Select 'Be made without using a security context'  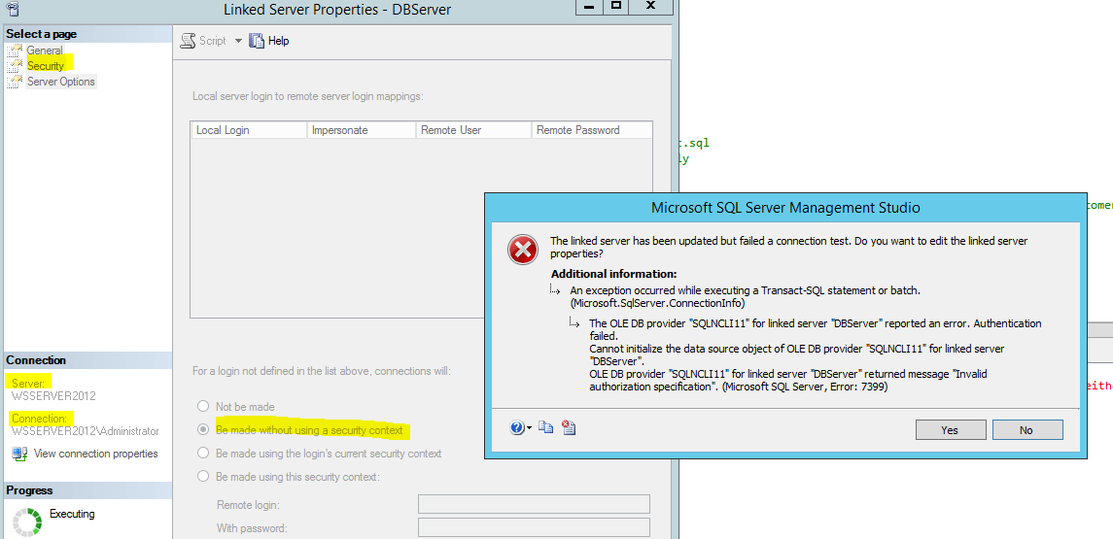[204, 430]
